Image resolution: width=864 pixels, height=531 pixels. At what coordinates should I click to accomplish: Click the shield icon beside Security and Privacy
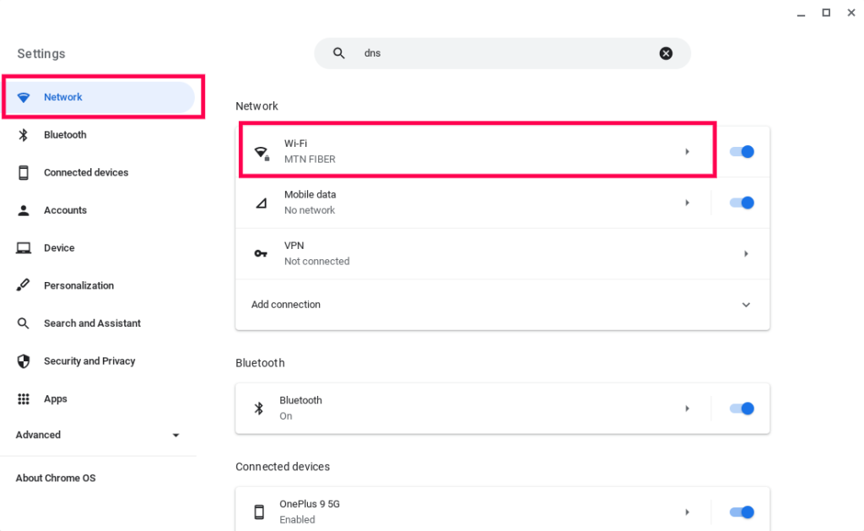tap(23, 361)
